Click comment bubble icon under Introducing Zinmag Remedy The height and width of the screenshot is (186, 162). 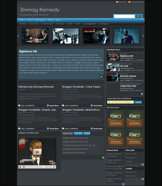click(19, 105)
